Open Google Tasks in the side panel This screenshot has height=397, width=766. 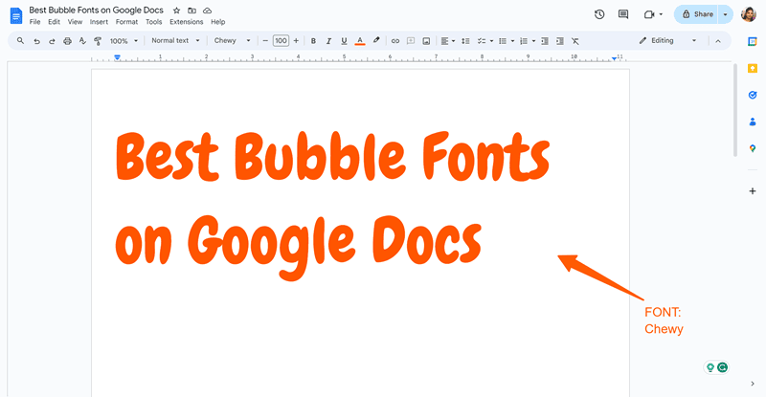pos(753,95)
